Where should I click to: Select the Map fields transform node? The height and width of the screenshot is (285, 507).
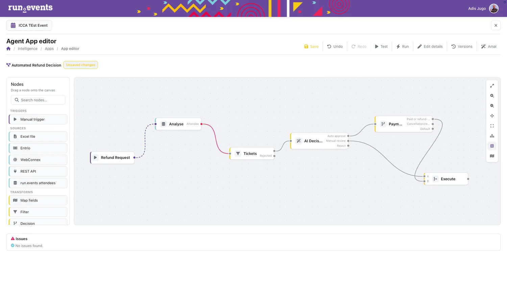click(x=38, y=200)
